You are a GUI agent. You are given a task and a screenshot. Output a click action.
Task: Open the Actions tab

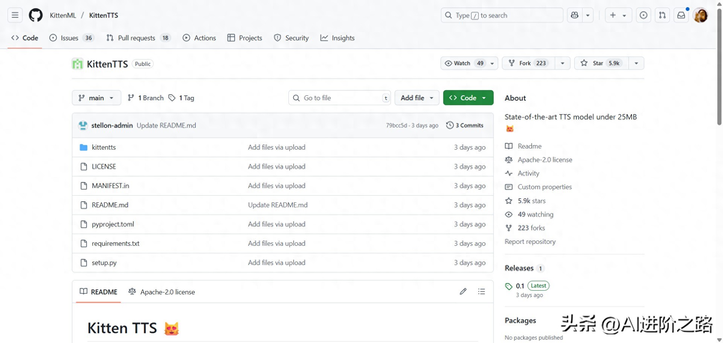coord(199,38)
